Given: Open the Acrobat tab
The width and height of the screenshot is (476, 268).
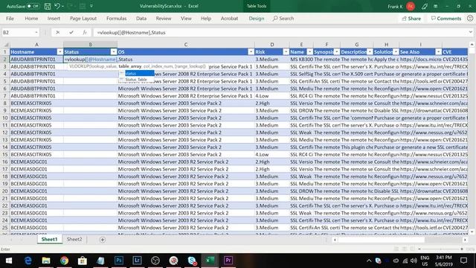Looking at the screenshot, I should (x=229, y=18).
